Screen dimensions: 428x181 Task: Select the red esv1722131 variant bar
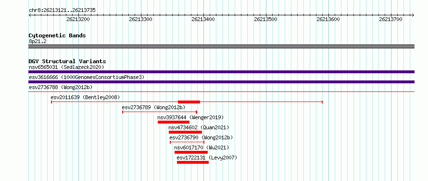(x=193, y=162)
